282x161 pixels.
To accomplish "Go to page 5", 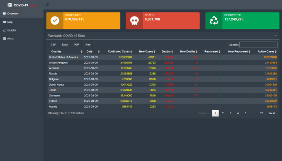I will [x=246, y=113].
